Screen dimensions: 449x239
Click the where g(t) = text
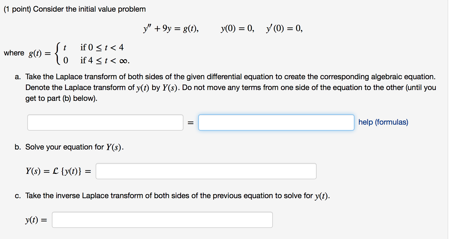coord(27,53)
